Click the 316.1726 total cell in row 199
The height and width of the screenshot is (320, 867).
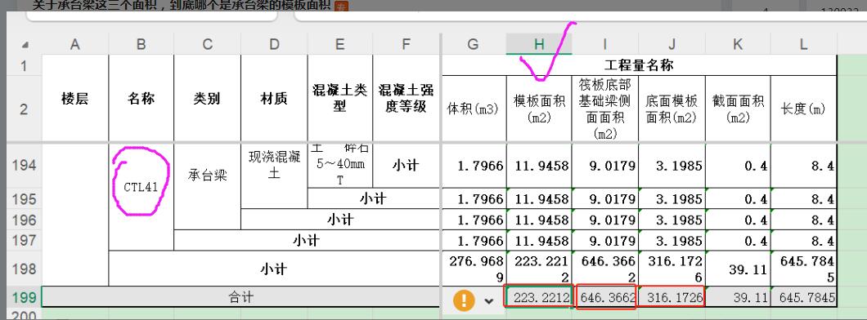coord(671,297)
